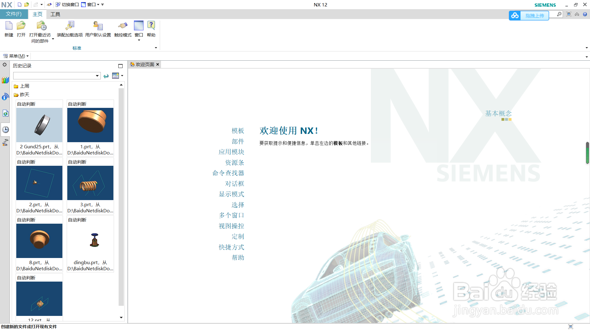Expand the undo list dropdown arrow

pyautogui.click(x=41, y=5)
